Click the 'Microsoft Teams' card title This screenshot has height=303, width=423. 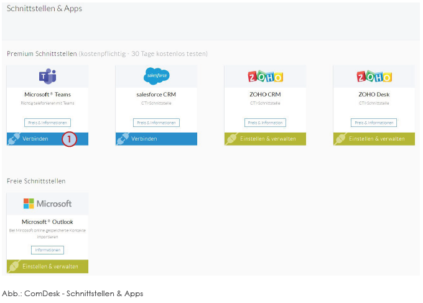(47, 95)
